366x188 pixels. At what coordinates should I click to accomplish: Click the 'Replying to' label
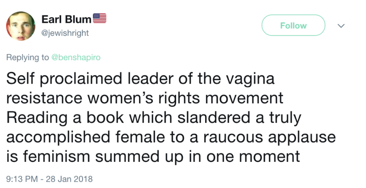point(28,57)
